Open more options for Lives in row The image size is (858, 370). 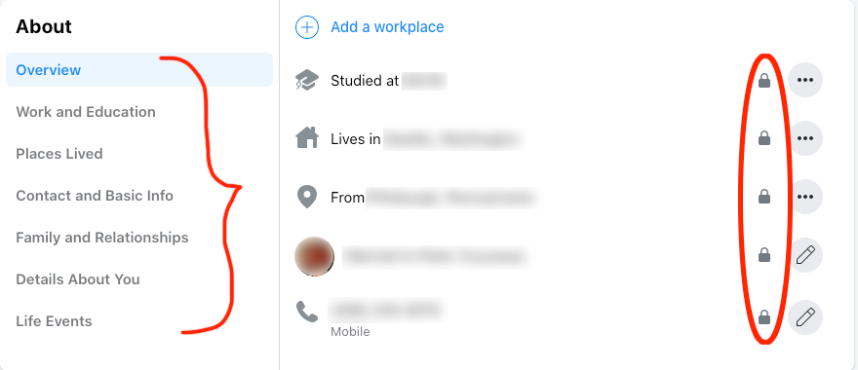805,138
